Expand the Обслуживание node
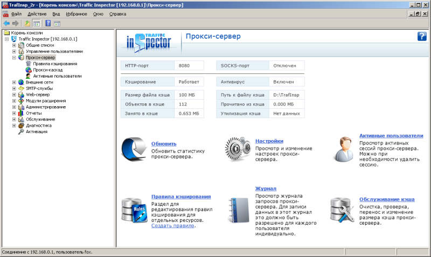This screenshot has height=257, width=431. point(14,119)
